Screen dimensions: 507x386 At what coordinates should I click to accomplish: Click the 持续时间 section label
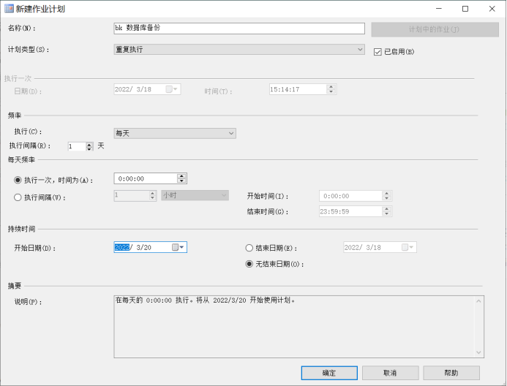coord(22,229)
